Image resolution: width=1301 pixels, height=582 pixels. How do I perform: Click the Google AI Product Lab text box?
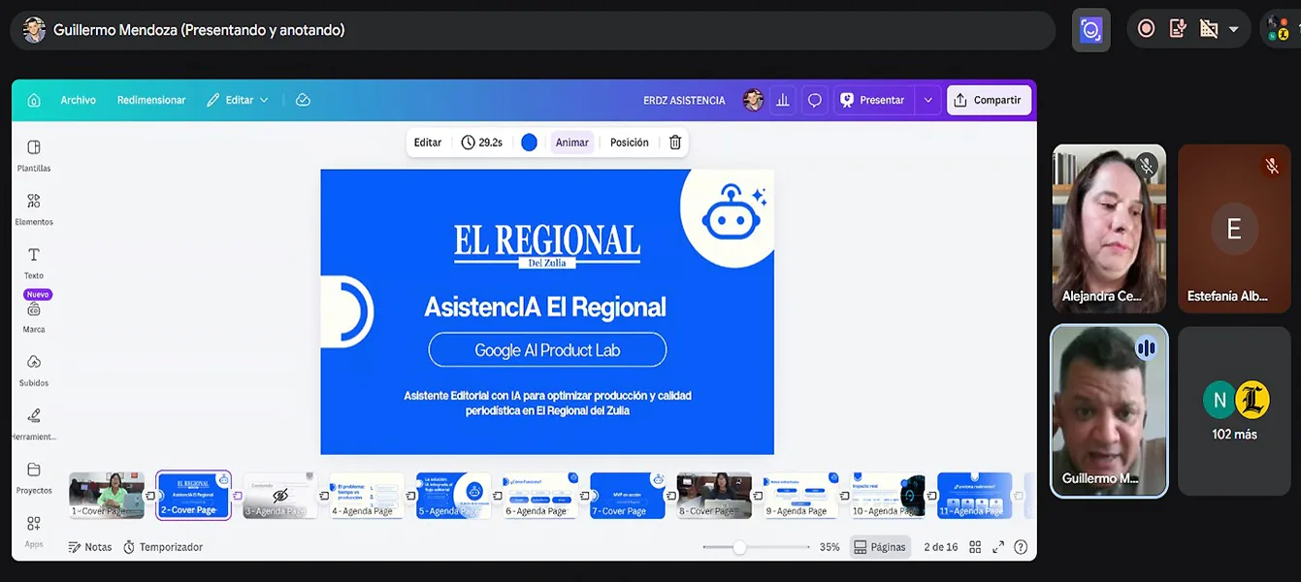547,350
